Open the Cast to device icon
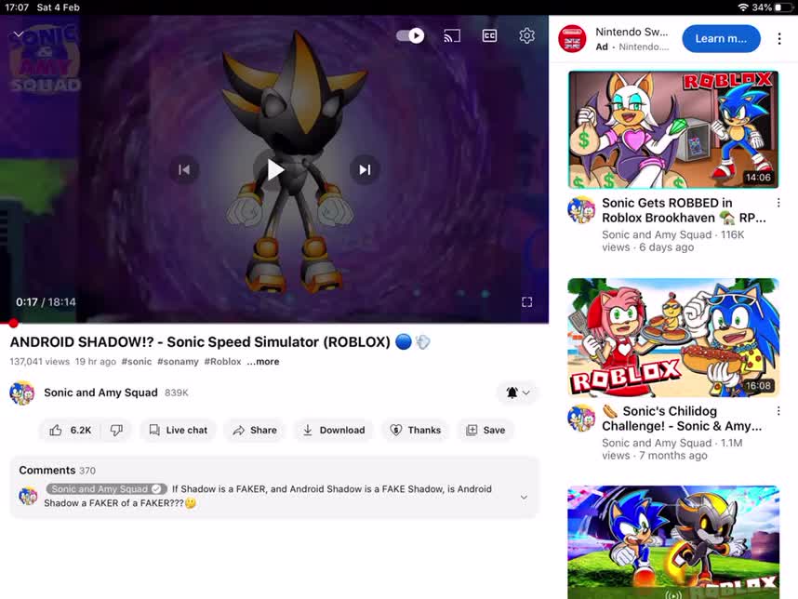 point(452,35)
